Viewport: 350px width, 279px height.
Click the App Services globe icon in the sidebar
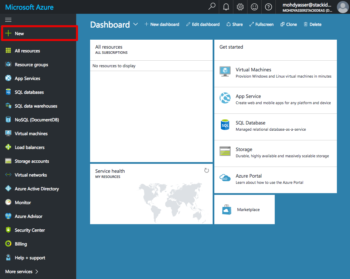click(x=8, y=78)
